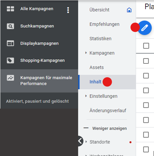Tick the third checkbox in the list
The image size is (154, 156).
[x=146, y=76]
